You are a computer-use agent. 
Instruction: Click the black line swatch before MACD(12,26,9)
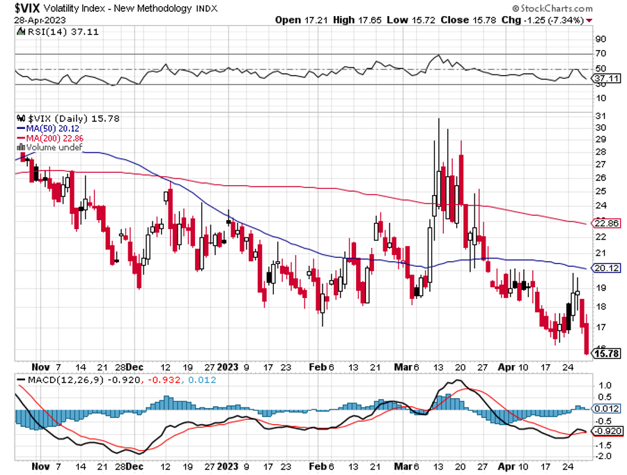pos(21,380)
